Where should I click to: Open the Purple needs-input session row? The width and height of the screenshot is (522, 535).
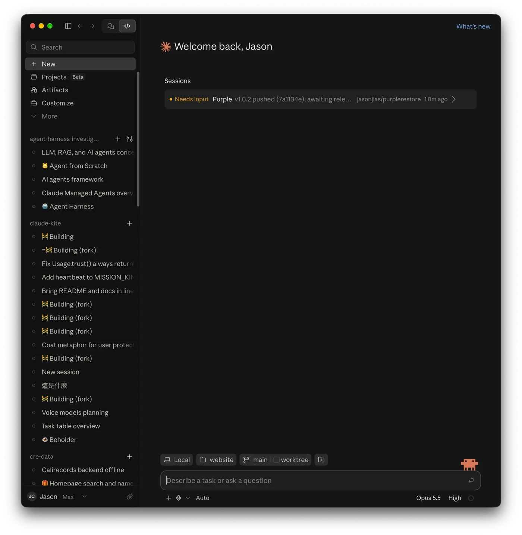[x=320, y=99]
